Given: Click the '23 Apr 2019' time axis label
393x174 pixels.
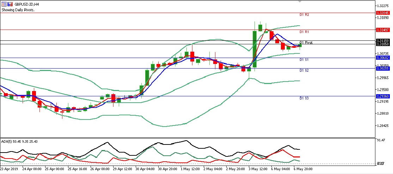Looking at the screenshot, I should click(x=8, y=169).
